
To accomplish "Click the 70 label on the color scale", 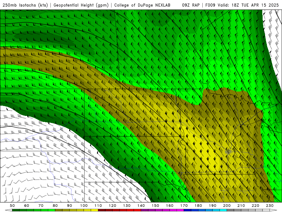I will coord(41,206).
